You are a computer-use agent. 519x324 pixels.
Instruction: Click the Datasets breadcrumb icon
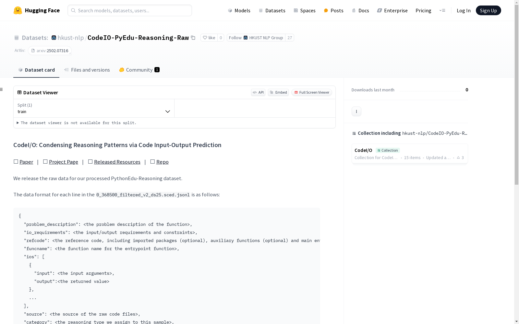(17, 38)
